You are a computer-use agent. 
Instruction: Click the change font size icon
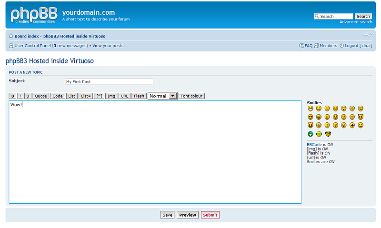[367, 35]
